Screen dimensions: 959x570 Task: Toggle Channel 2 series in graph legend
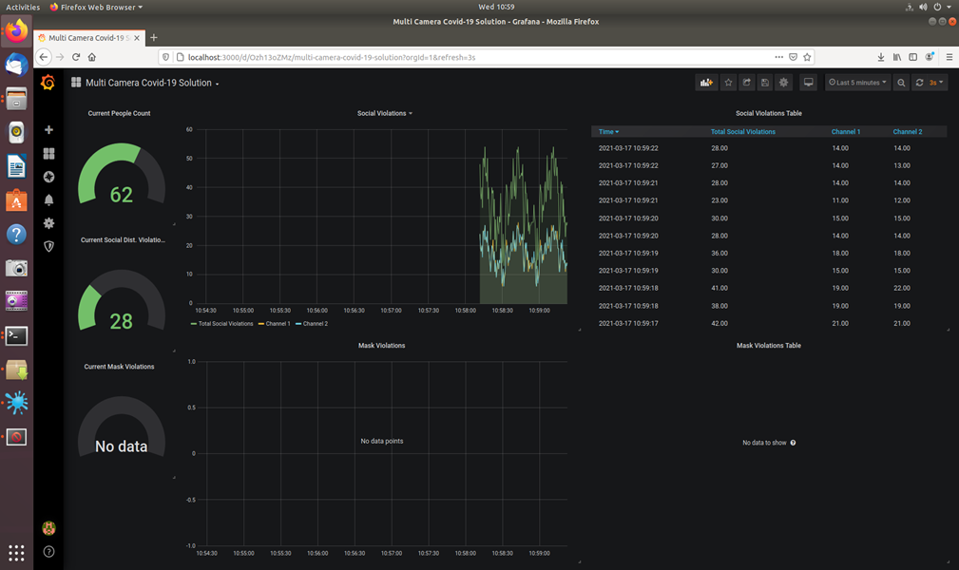[x=315, y=324]
